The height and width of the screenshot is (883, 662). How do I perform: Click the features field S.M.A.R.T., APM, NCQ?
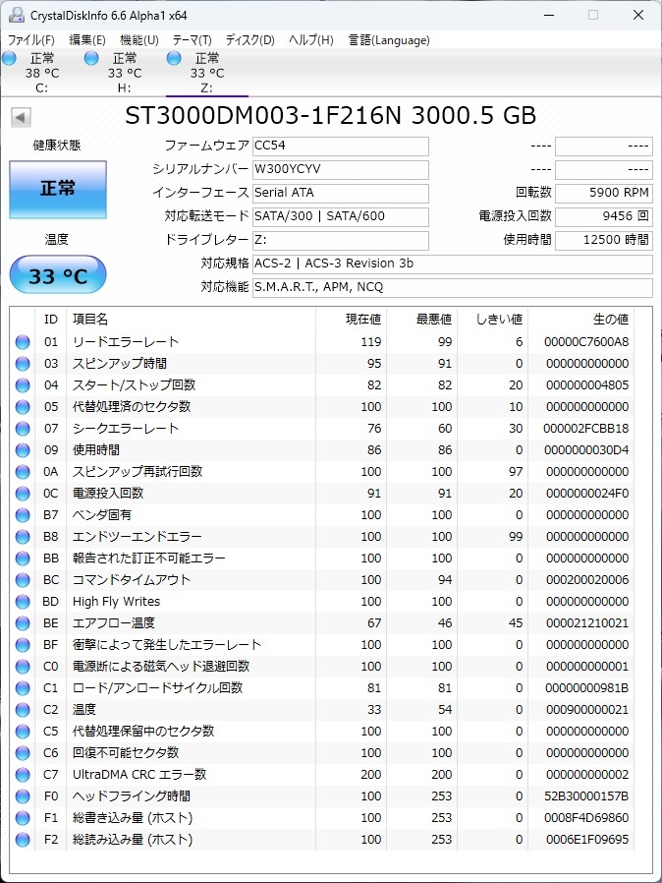[452, 288]
